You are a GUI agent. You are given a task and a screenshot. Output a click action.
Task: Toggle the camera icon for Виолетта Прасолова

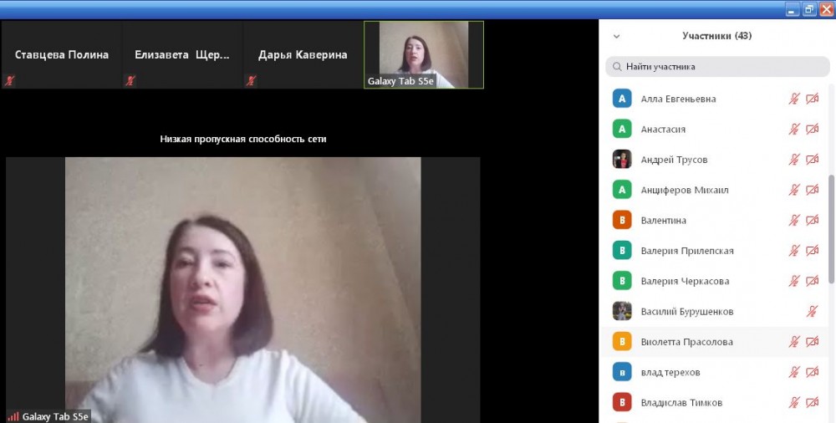[x=812, y=342]
